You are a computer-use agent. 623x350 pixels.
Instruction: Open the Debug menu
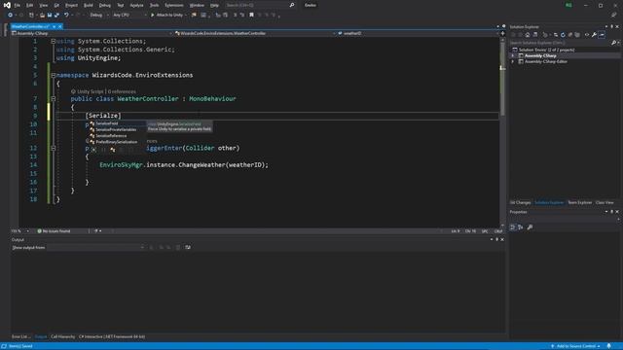point(105,5)
